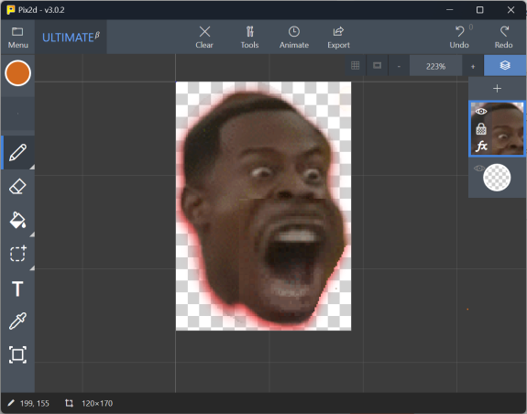Show the hidden background layer
This screenshot has width=527, height=414.
[x=479, y=169]
